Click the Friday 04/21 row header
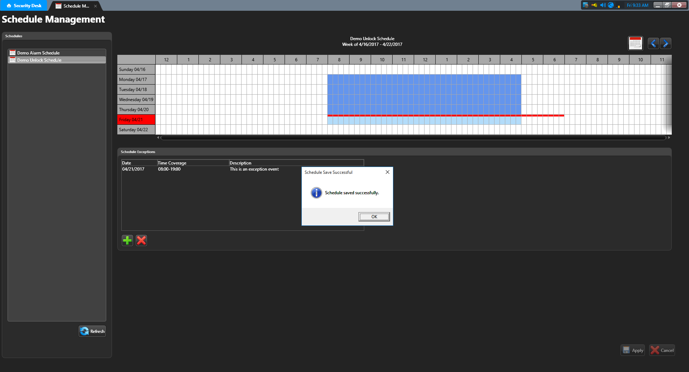 point(136,120)
